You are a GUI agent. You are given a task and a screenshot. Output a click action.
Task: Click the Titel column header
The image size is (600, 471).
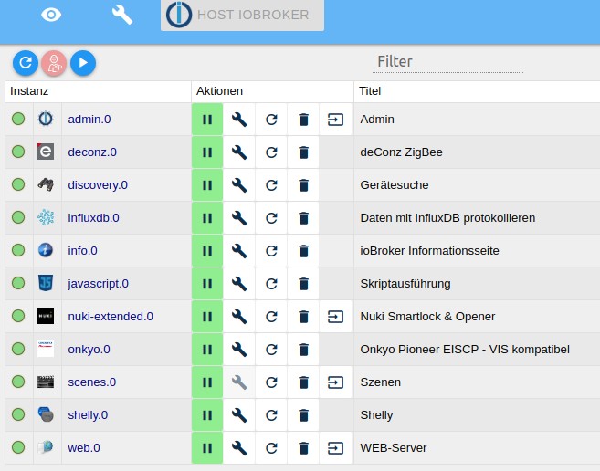[x=370, y=91]
